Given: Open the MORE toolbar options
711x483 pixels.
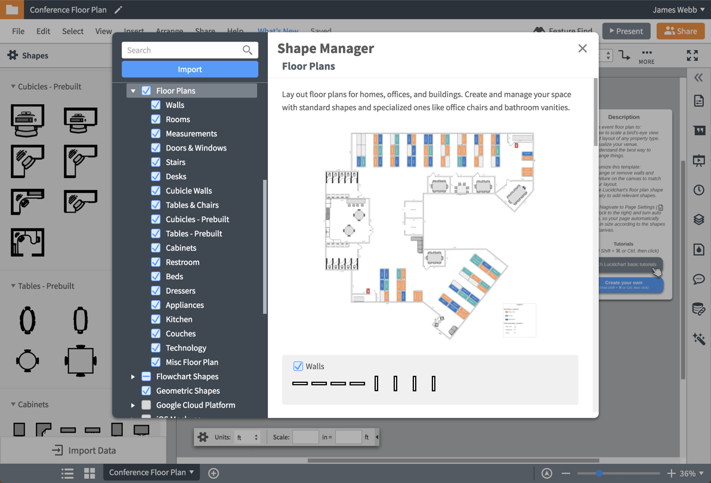Looking at the screenshot, I should click(647, 57).
